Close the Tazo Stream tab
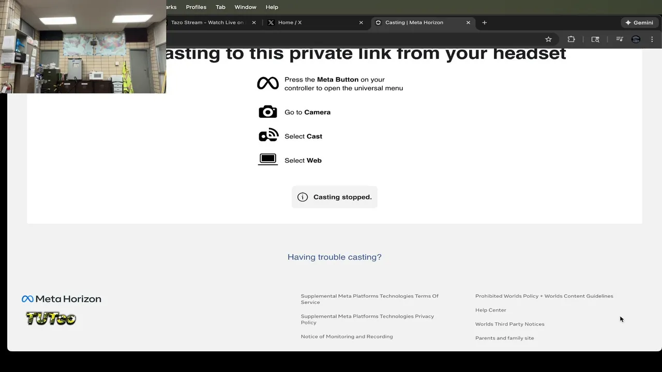The height and width of the screenshot is (372, 662). (254, 23)
